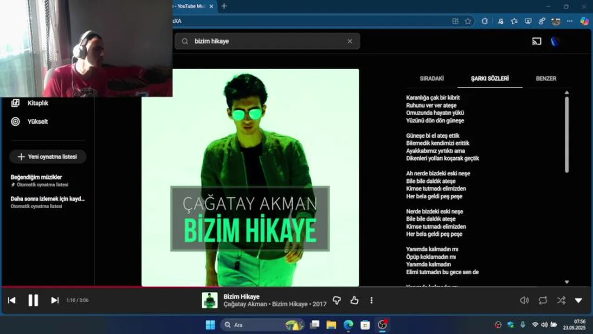Open the Cast to device icon
Viewport: 593px width, 334px height.
[536, 41]
